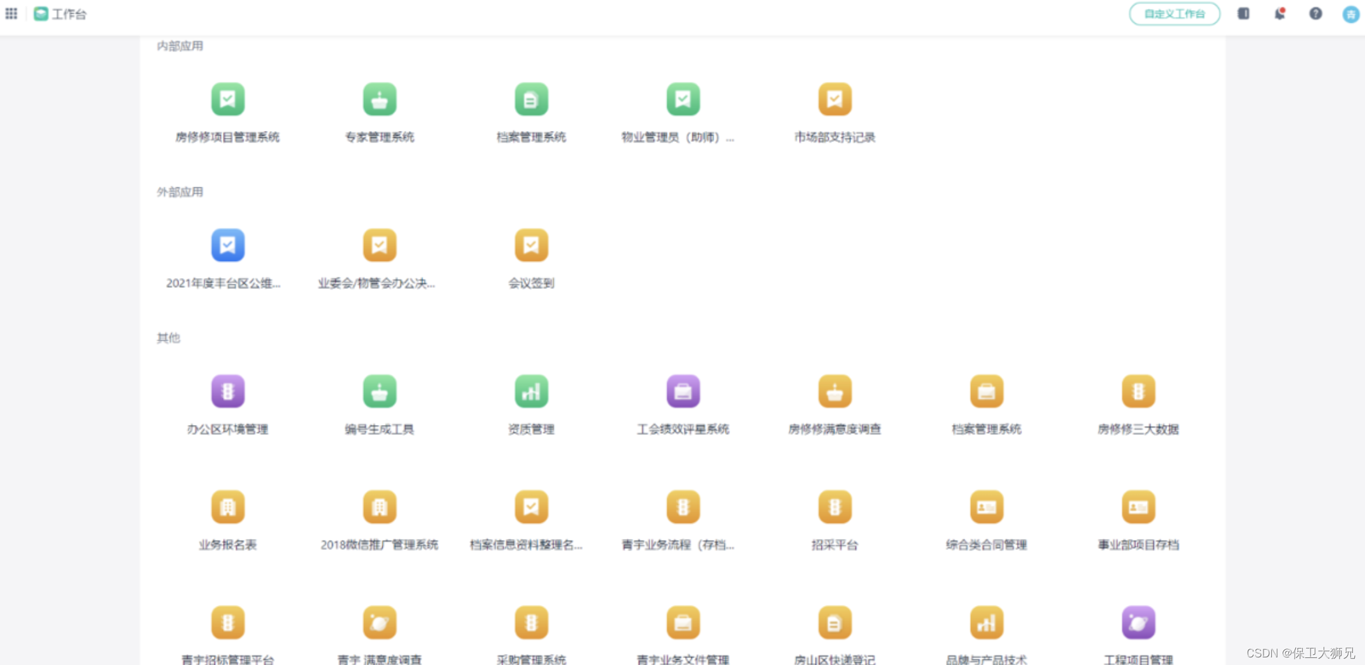Image resolution: width=1365 pixels, height=665 pixels.
Task: Click the 自定义工作台 button
Action: point(1174,13)
